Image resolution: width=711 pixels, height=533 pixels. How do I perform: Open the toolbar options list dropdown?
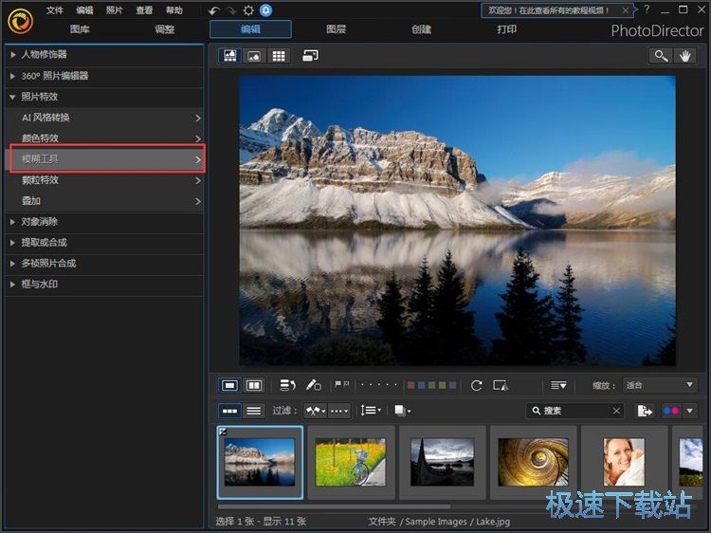[558, 386]
